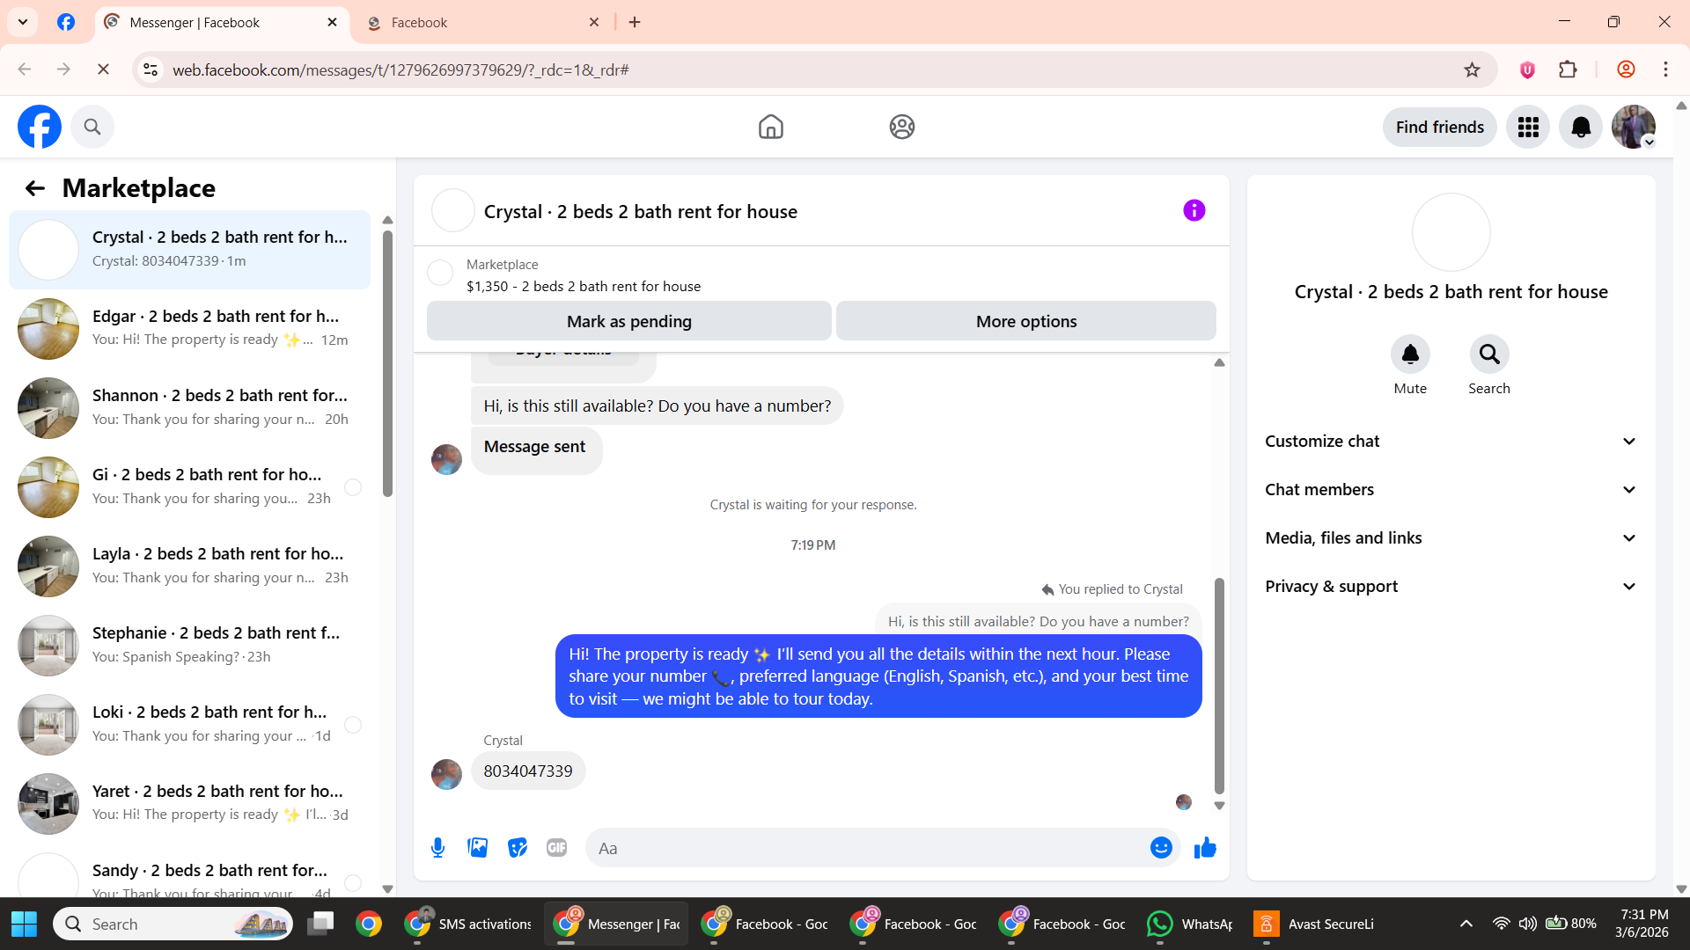Click the Search icon in chat details
This screenshot has height=950, width=1690.
1488,354
